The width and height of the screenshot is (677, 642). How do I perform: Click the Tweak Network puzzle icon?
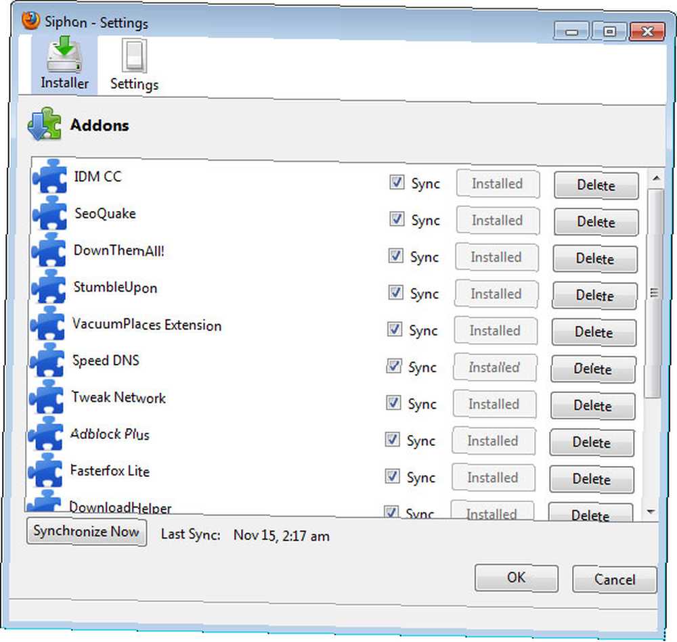47,396
